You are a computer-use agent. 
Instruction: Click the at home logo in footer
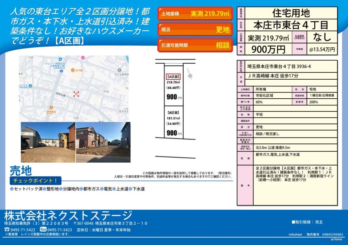point(336,239)
